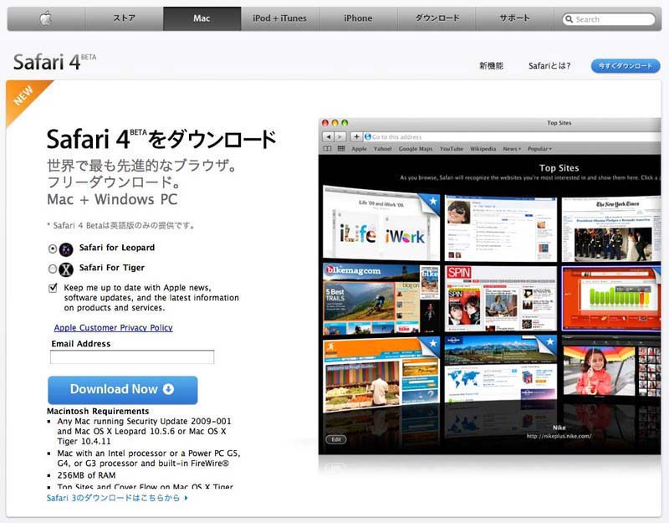The image size is (669, 523).
Task: Open the サポート navigation tab
Action: pos(514,18)
